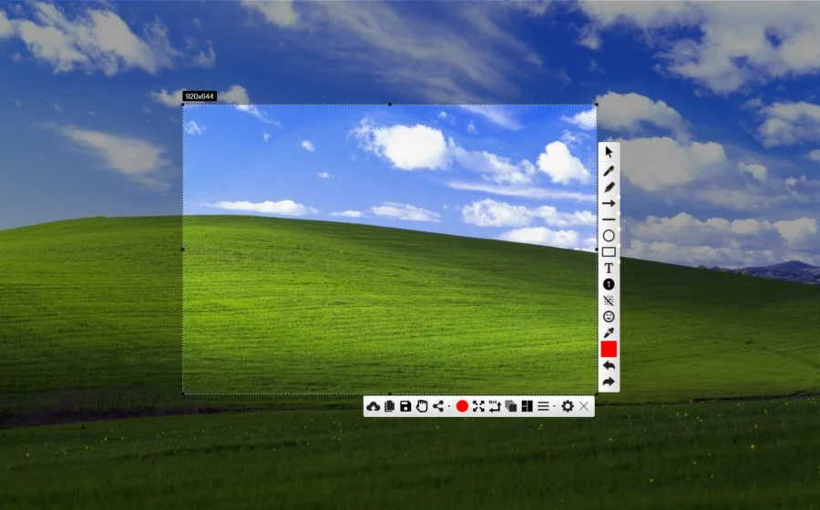Image resolution: width=820 pixels, height=510 pixels.
Task: Select the Pen drawing tool
Action: point(609,171)
